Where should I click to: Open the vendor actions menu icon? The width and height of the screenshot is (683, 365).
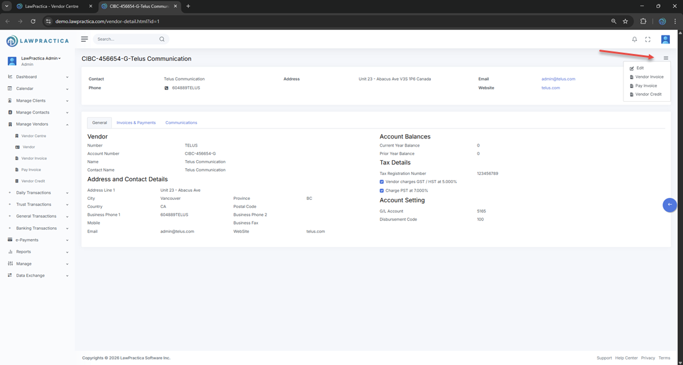coord(666,58)
